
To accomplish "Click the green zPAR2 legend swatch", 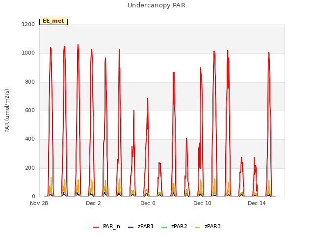I will [x=164, y=227].
